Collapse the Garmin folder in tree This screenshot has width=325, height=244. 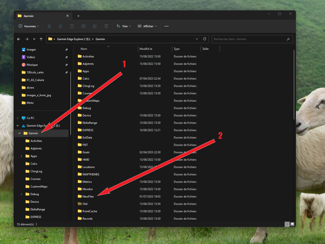[20, 133]
